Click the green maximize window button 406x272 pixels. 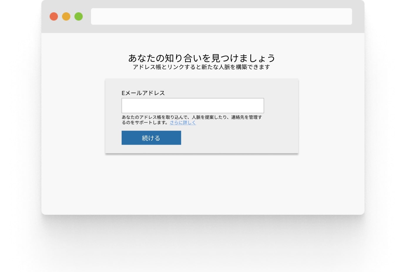tap(78, 16)
